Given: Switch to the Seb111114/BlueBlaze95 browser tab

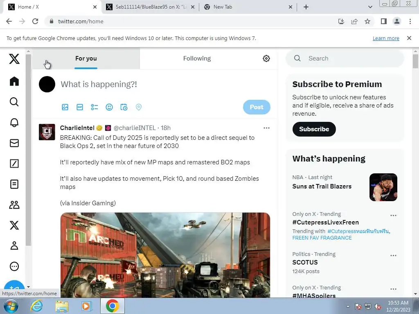Looking at the screenshot, I should (151, 7).
